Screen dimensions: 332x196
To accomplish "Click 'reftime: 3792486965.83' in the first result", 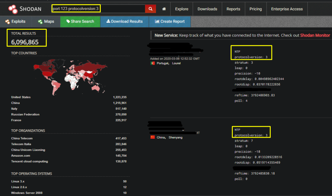I will pyautogui.click(x=255, y=95).
